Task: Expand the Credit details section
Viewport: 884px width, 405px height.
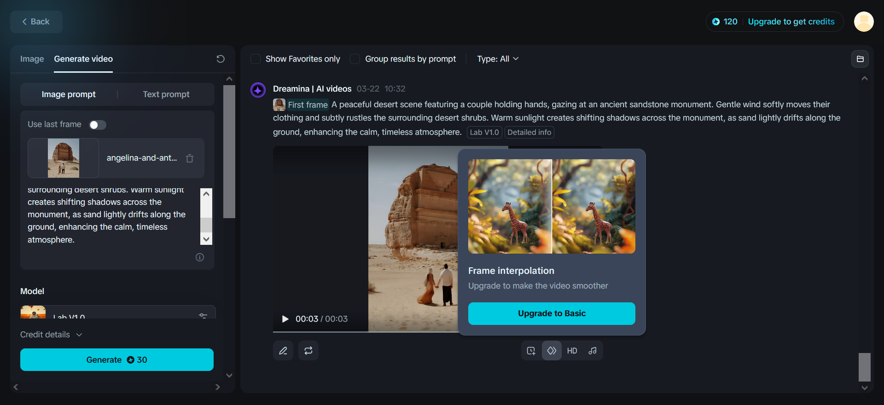Action: click(x=51, y=335)
